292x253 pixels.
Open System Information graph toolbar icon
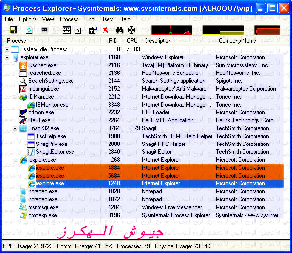(x=44, y=30)
